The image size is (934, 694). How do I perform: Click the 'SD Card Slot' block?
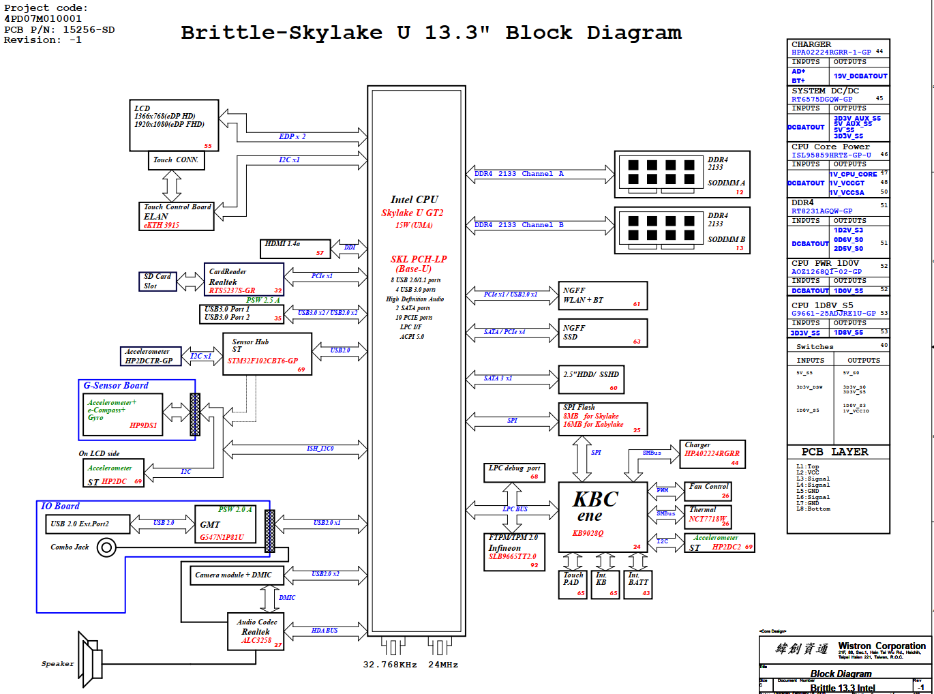[x=157, y=282]
